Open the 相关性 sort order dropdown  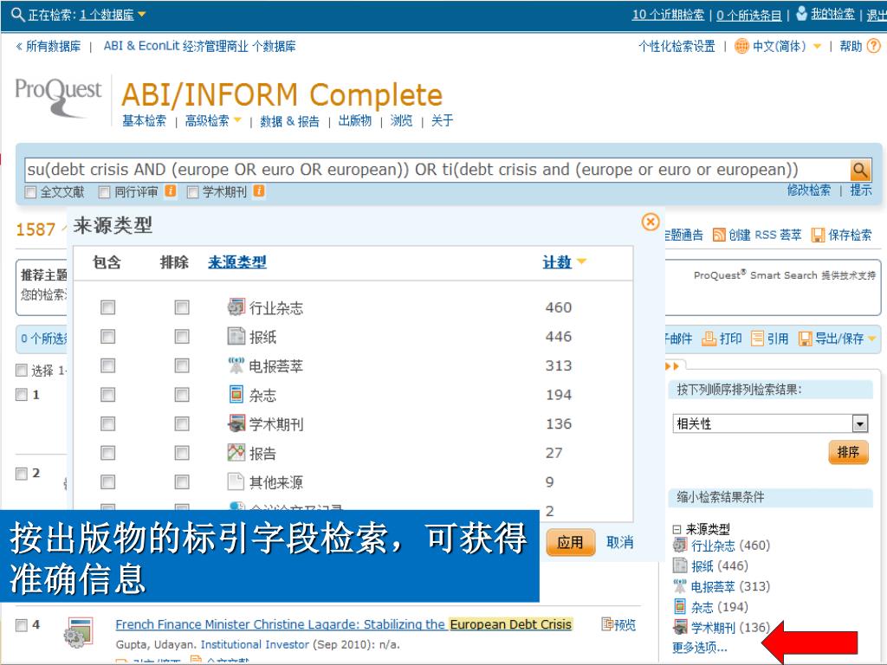[x=860, y=423]
